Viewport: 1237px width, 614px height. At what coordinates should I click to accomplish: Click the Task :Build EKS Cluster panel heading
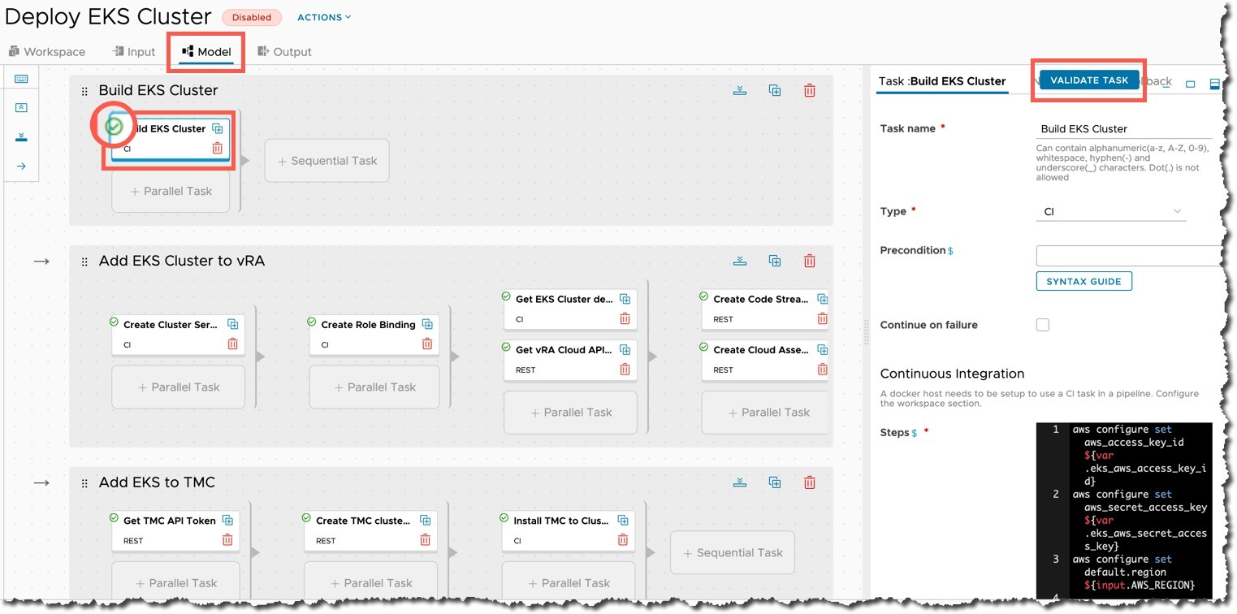[x=942, y=81]
